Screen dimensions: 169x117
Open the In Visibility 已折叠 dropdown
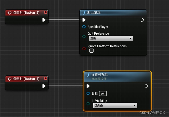pos(115,105)
